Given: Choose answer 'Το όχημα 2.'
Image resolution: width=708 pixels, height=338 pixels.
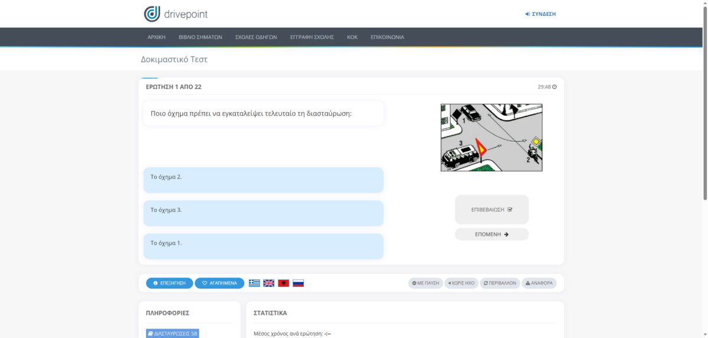Looking at the screenshot, I should coord(263,180).
